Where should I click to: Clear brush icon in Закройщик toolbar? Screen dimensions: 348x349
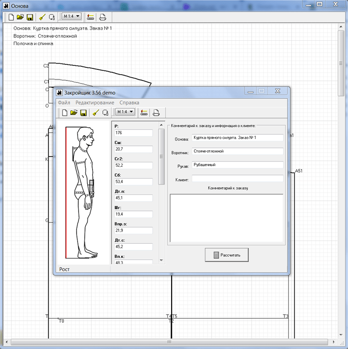pyautogui.click(x=95, y=112)
